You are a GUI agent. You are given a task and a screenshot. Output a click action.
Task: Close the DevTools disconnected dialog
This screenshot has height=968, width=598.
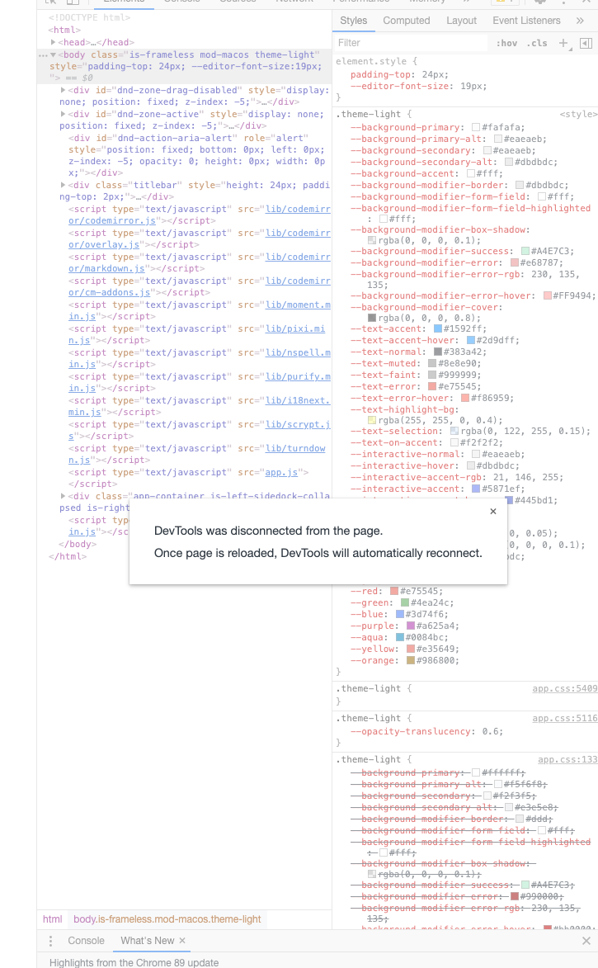click(493, 511)
